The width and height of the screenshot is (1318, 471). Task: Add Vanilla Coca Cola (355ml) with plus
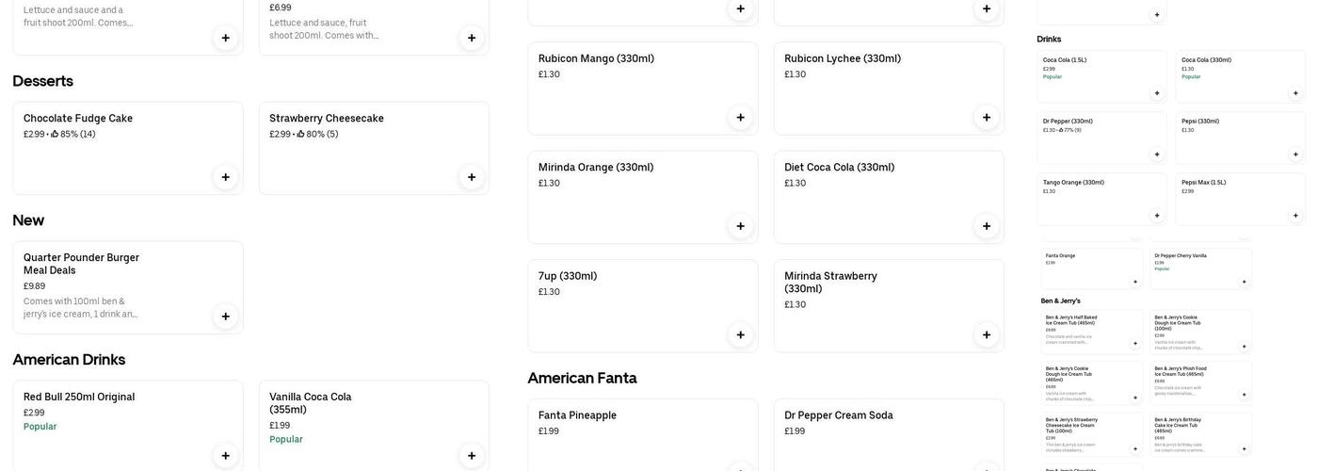point(472,456)
